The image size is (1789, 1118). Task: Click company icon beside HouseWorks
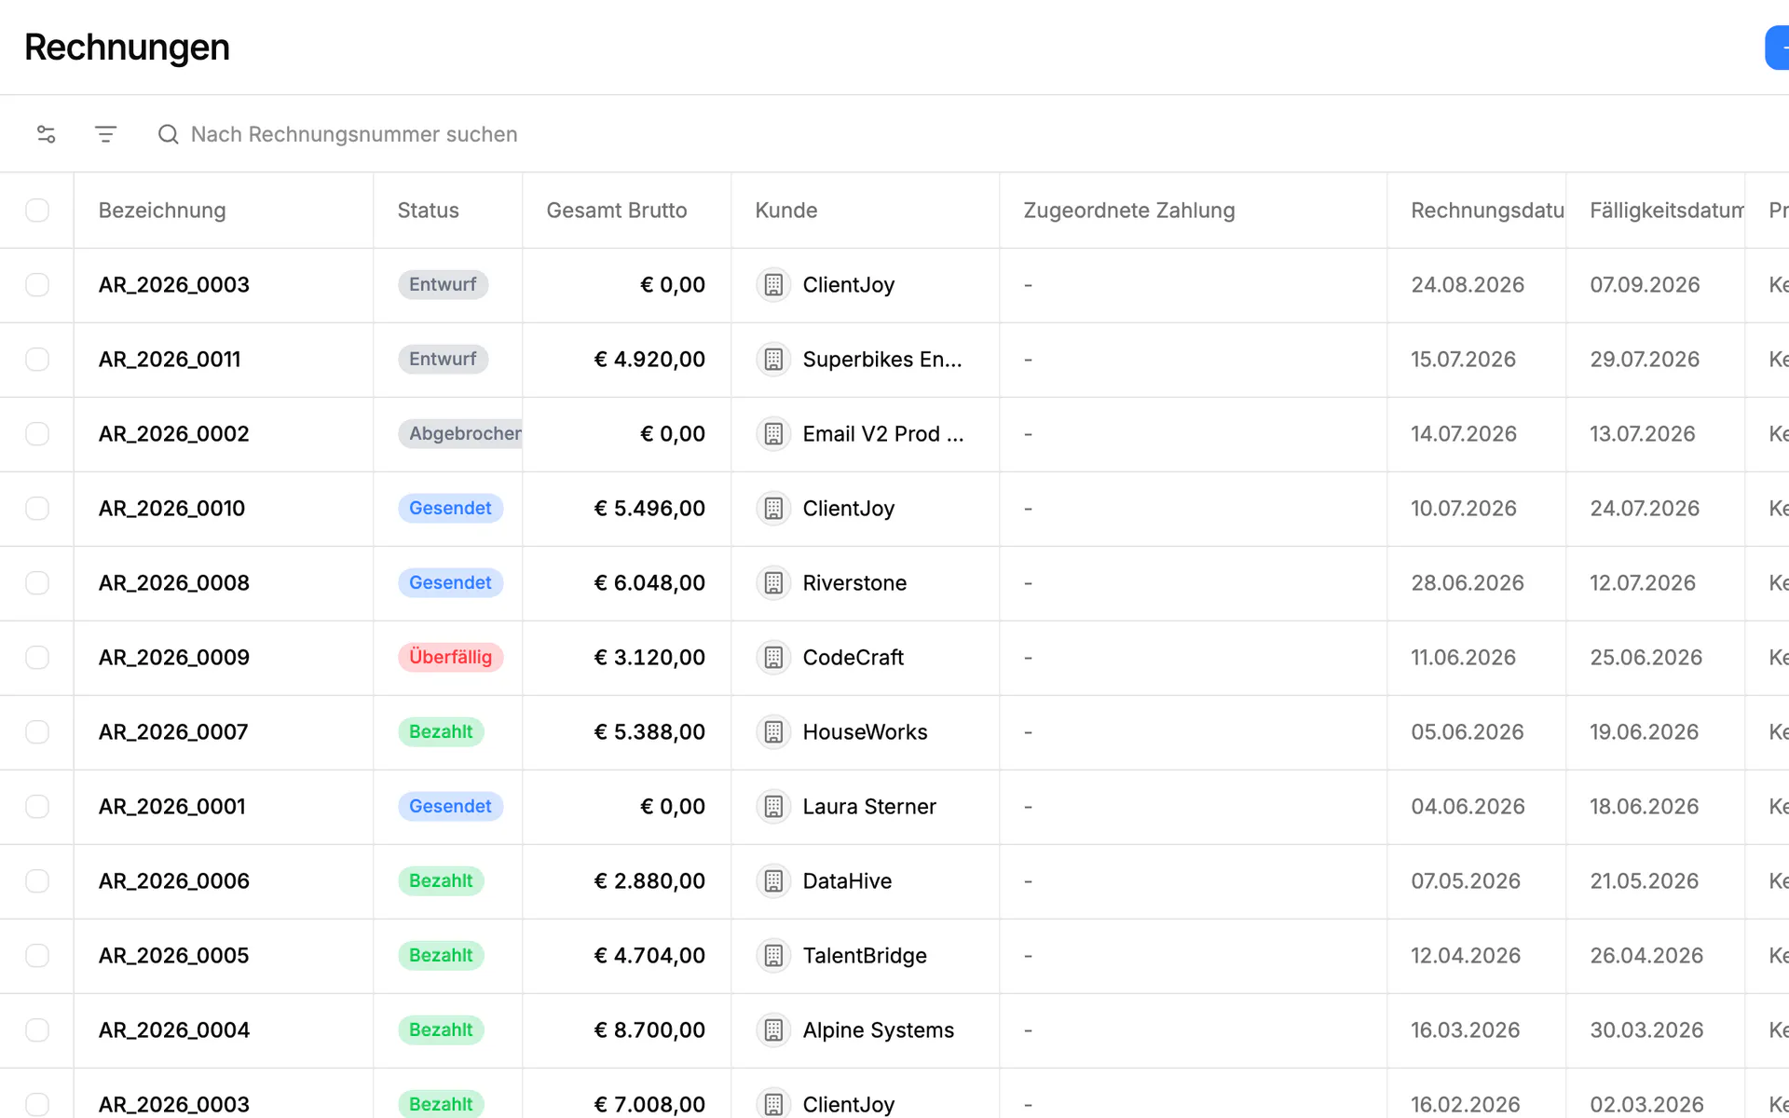coord(773,732)
